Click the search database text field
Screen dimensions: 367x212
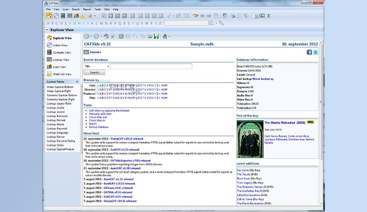point(151,67)
